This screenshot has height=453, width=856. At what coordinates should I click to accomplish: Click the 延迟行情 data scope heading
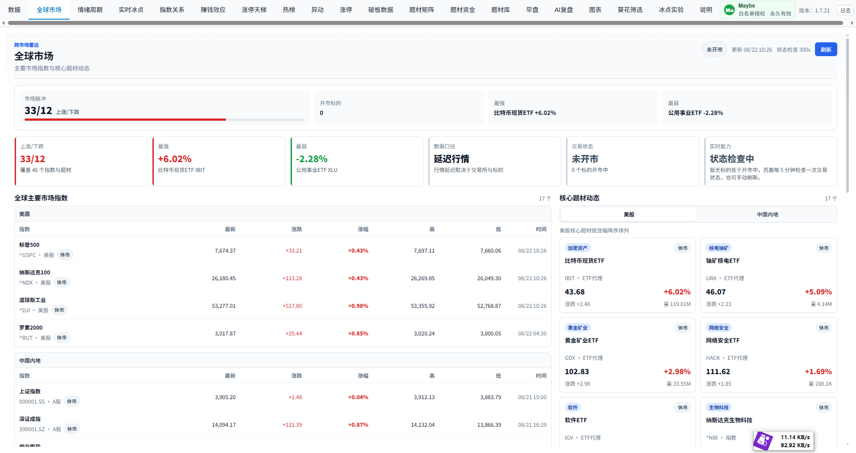(x=451, y=159)
